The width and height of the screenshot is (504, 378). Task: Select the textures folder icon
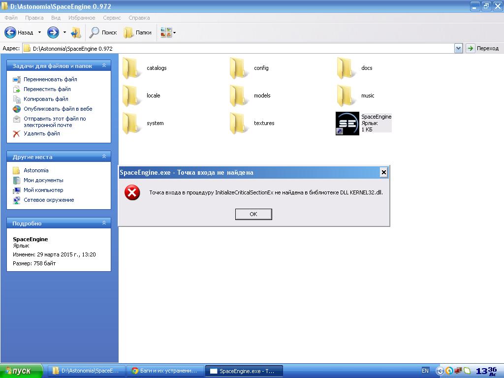coord(239,123)
